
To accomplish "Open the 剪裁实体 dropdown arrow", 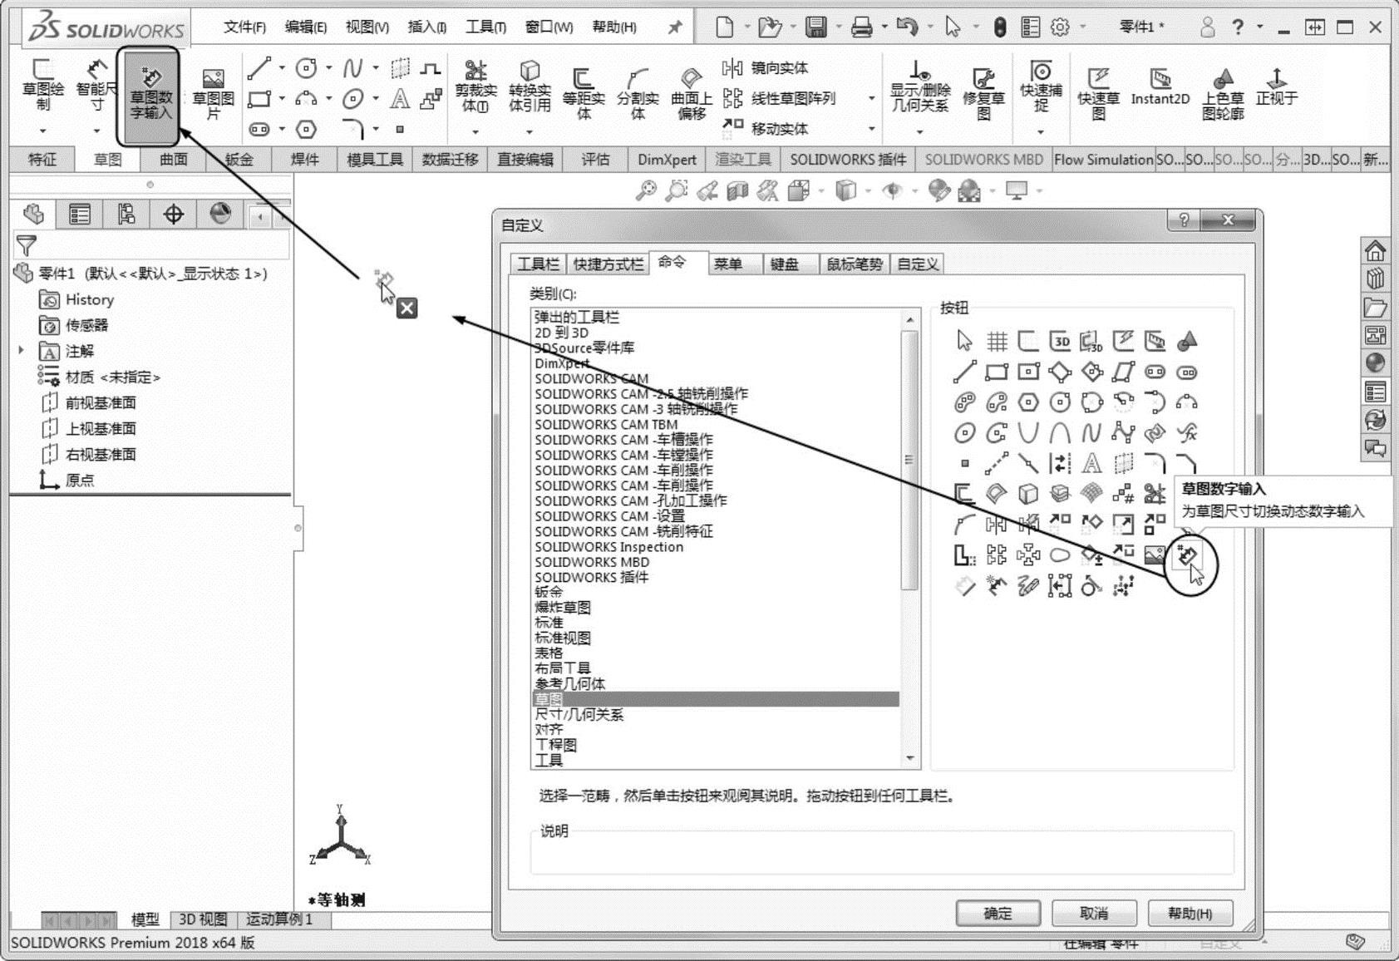I will point(475,131).
